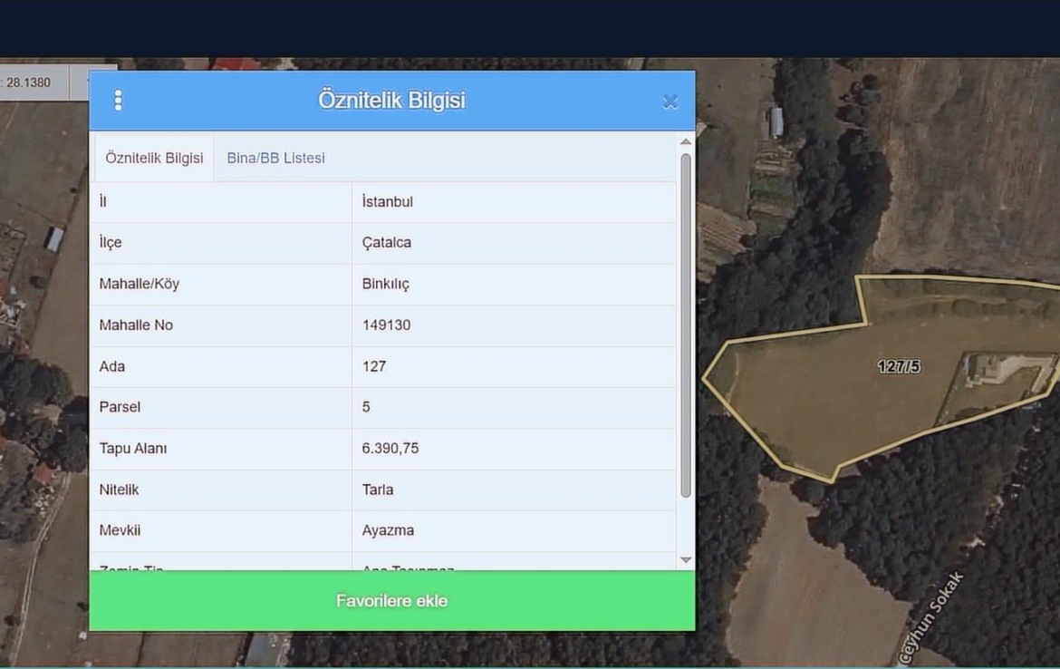The image size is (1060, 669).
Task: Click the Mahalle No value 149130
Action: click(x=387, y=325)
